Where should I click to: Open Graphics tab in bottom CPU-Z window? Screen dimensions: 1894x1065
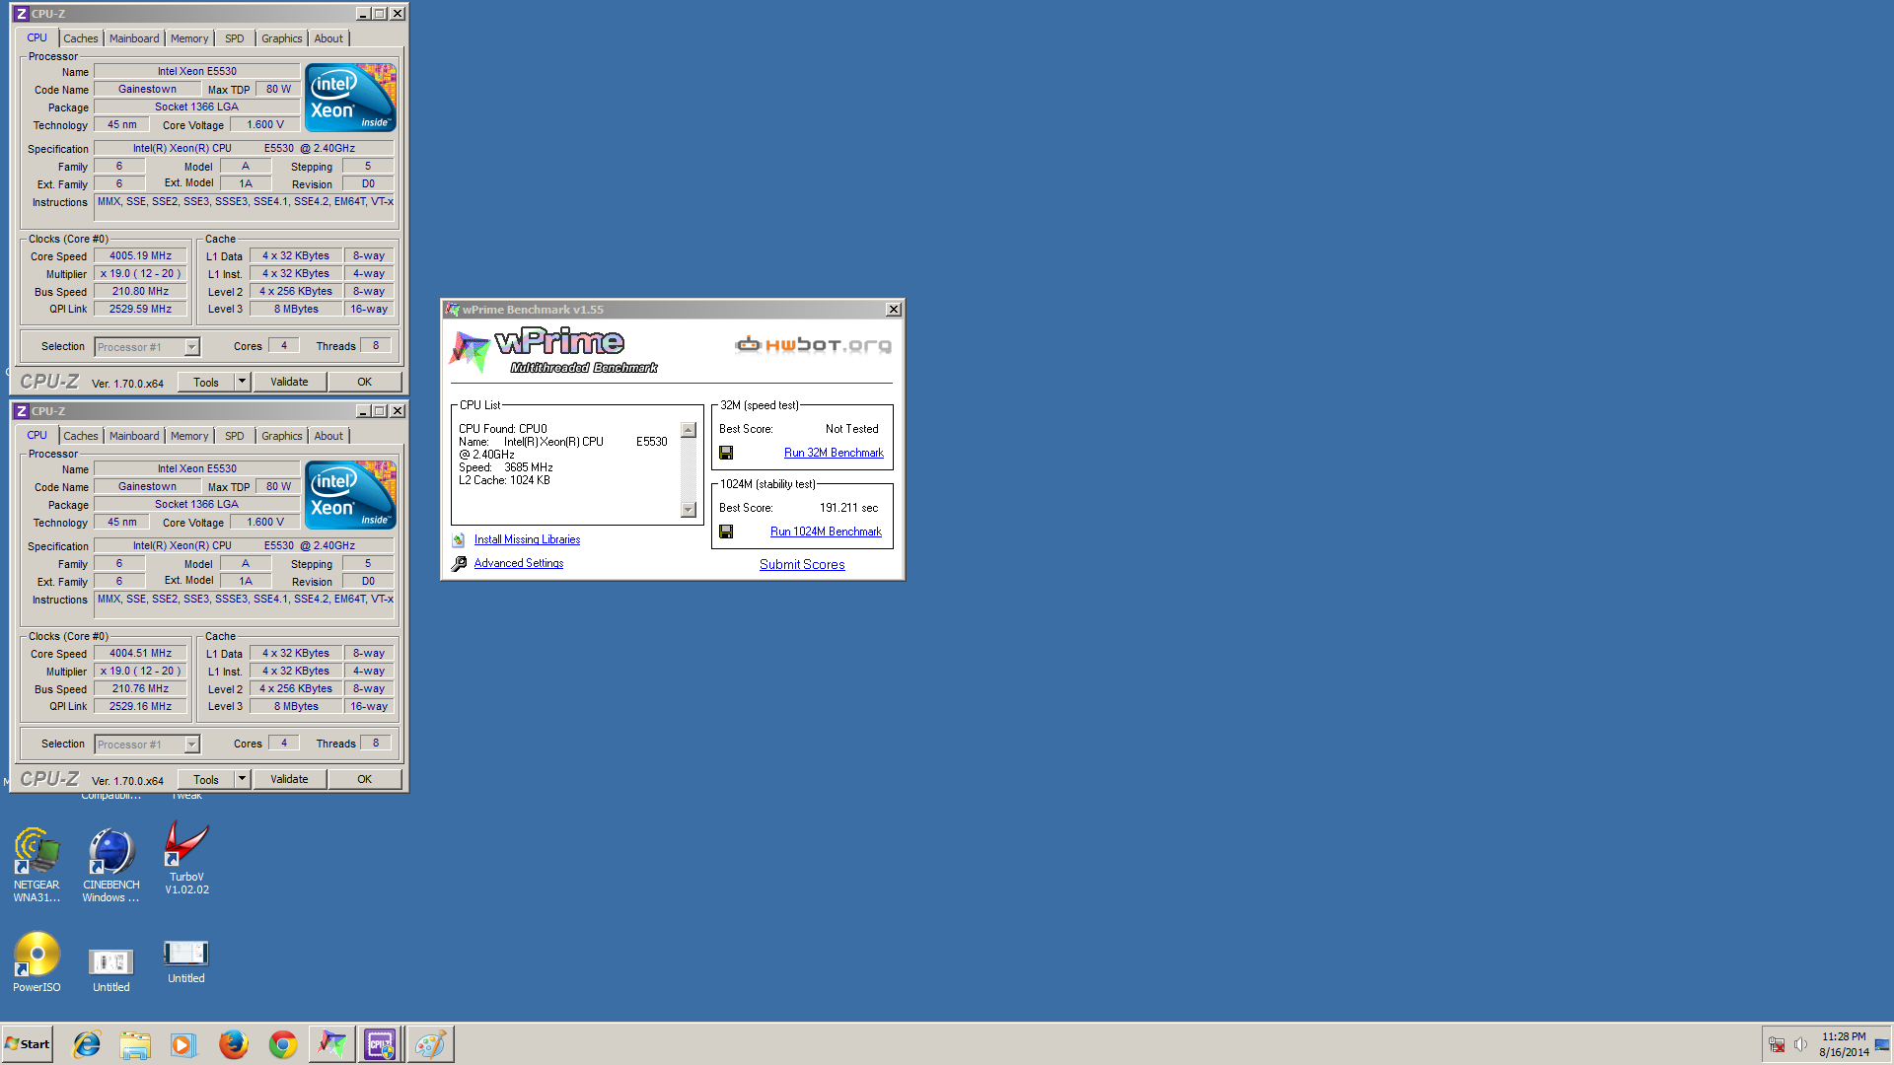point(282,436)
